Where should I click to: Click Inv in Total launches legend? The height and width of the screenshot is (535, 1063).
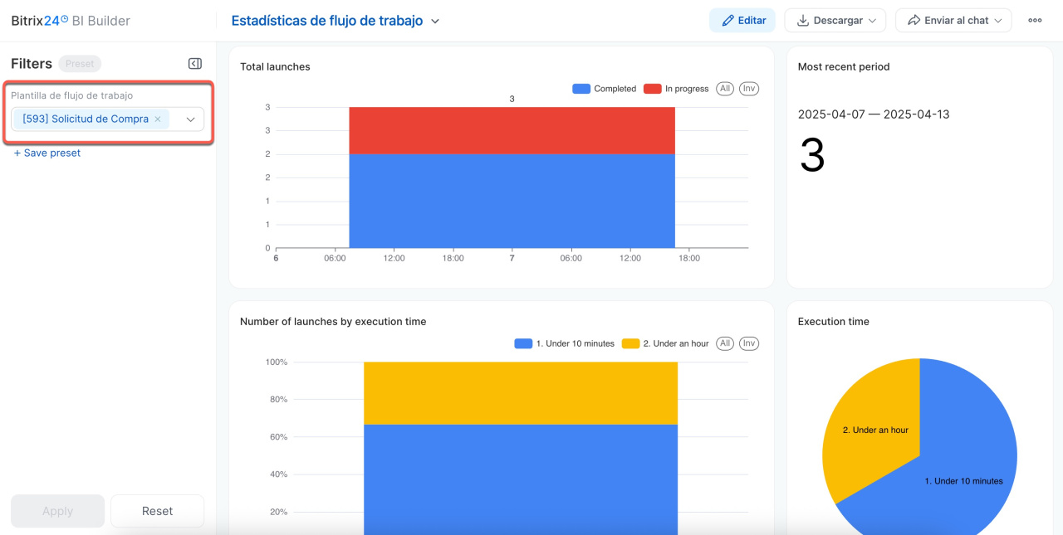click(749, 89)
